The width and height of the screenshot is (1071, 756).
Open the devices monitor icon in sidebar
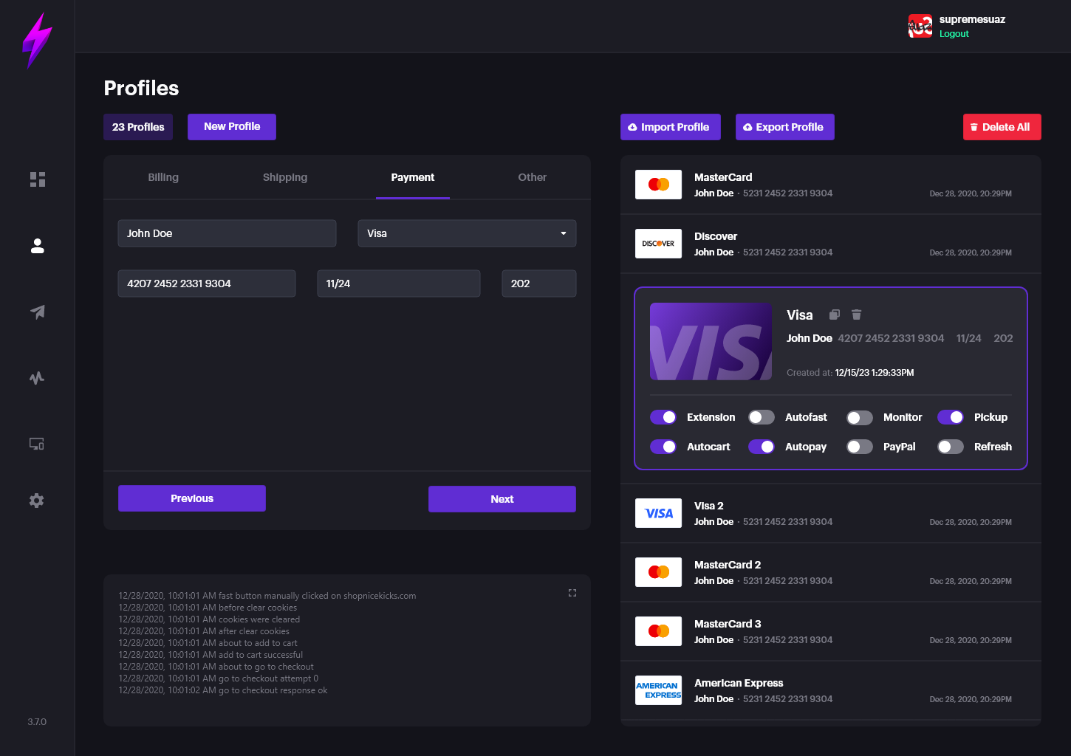(37, 444)
